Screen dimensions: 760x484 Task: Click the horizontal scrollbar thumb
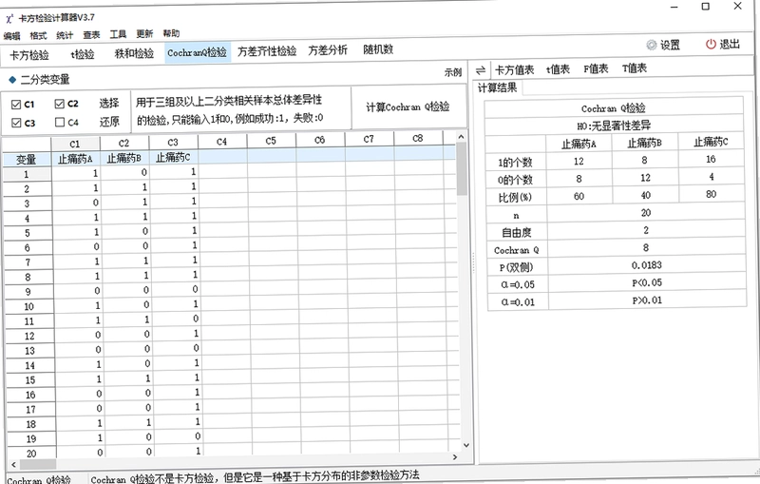(x=37, y=464)
